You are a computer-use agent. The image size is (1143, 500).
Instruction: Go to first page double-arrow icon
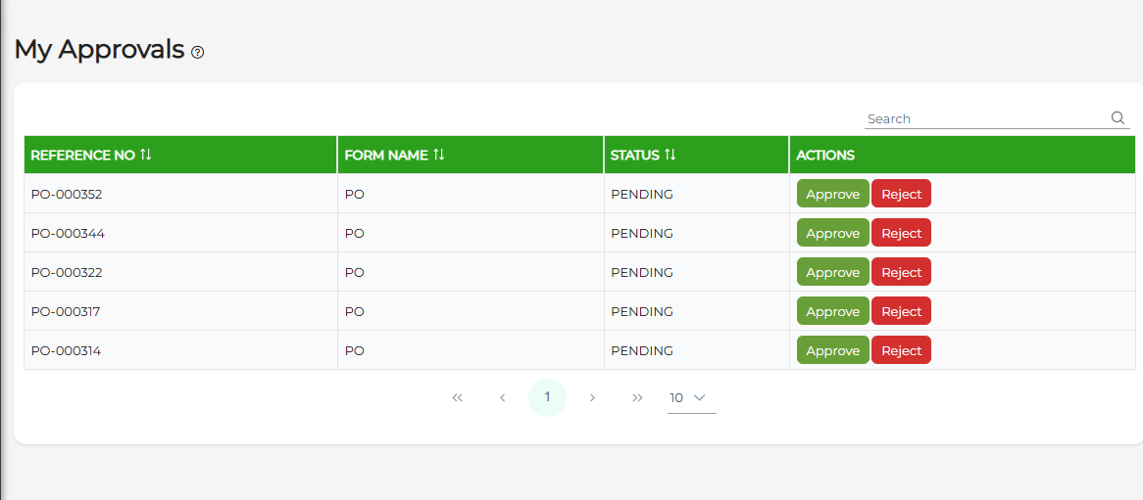(x=457, y=397)
